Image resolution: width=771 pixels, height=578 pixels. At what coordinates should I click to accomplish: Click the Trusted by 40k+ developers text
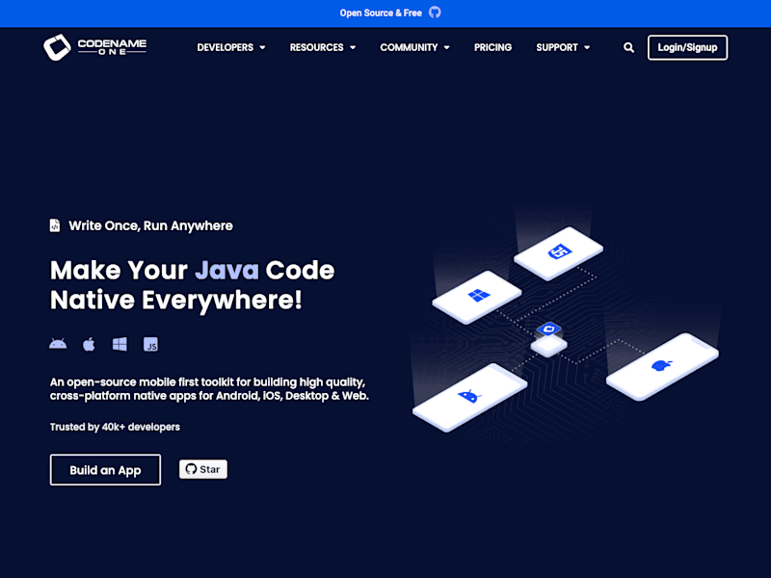pos(115,427)
